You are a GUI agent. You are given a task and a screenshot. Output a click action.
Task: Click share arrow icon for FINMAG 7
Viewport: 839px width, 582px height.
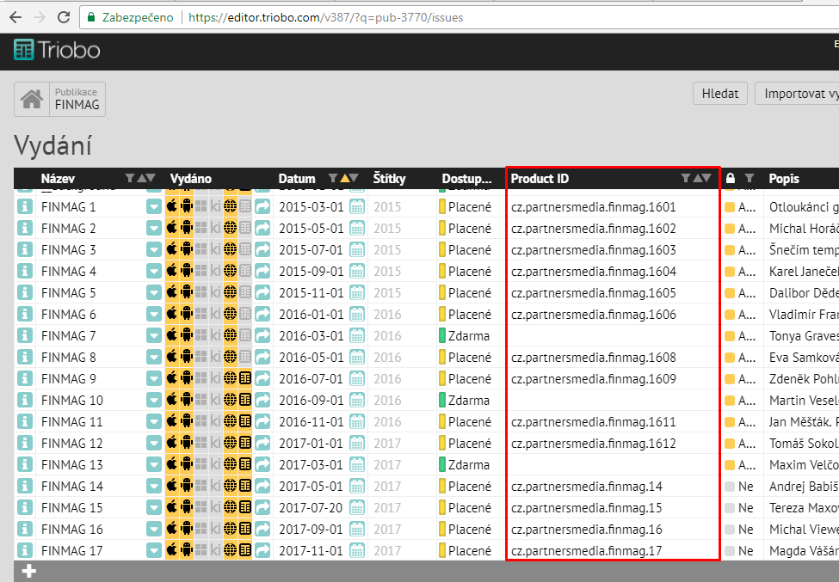tap(262, 335)
